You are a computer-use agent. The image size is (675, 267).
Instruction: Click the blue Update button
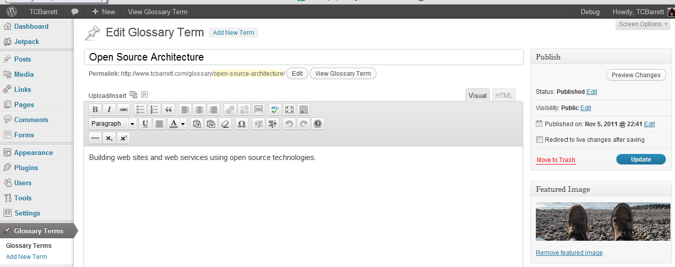[641, 159]
